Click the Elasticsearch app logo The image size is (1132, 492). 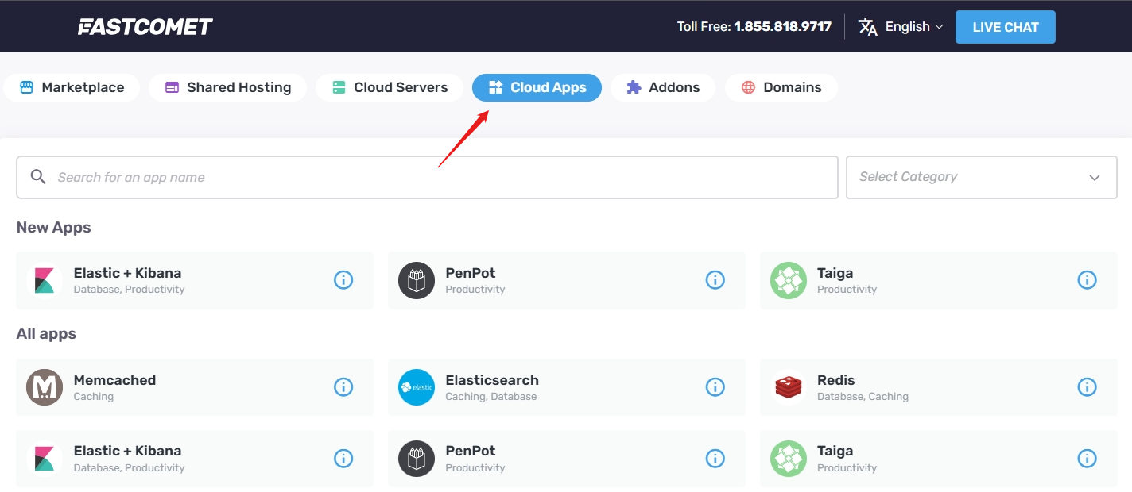point(417,387)
